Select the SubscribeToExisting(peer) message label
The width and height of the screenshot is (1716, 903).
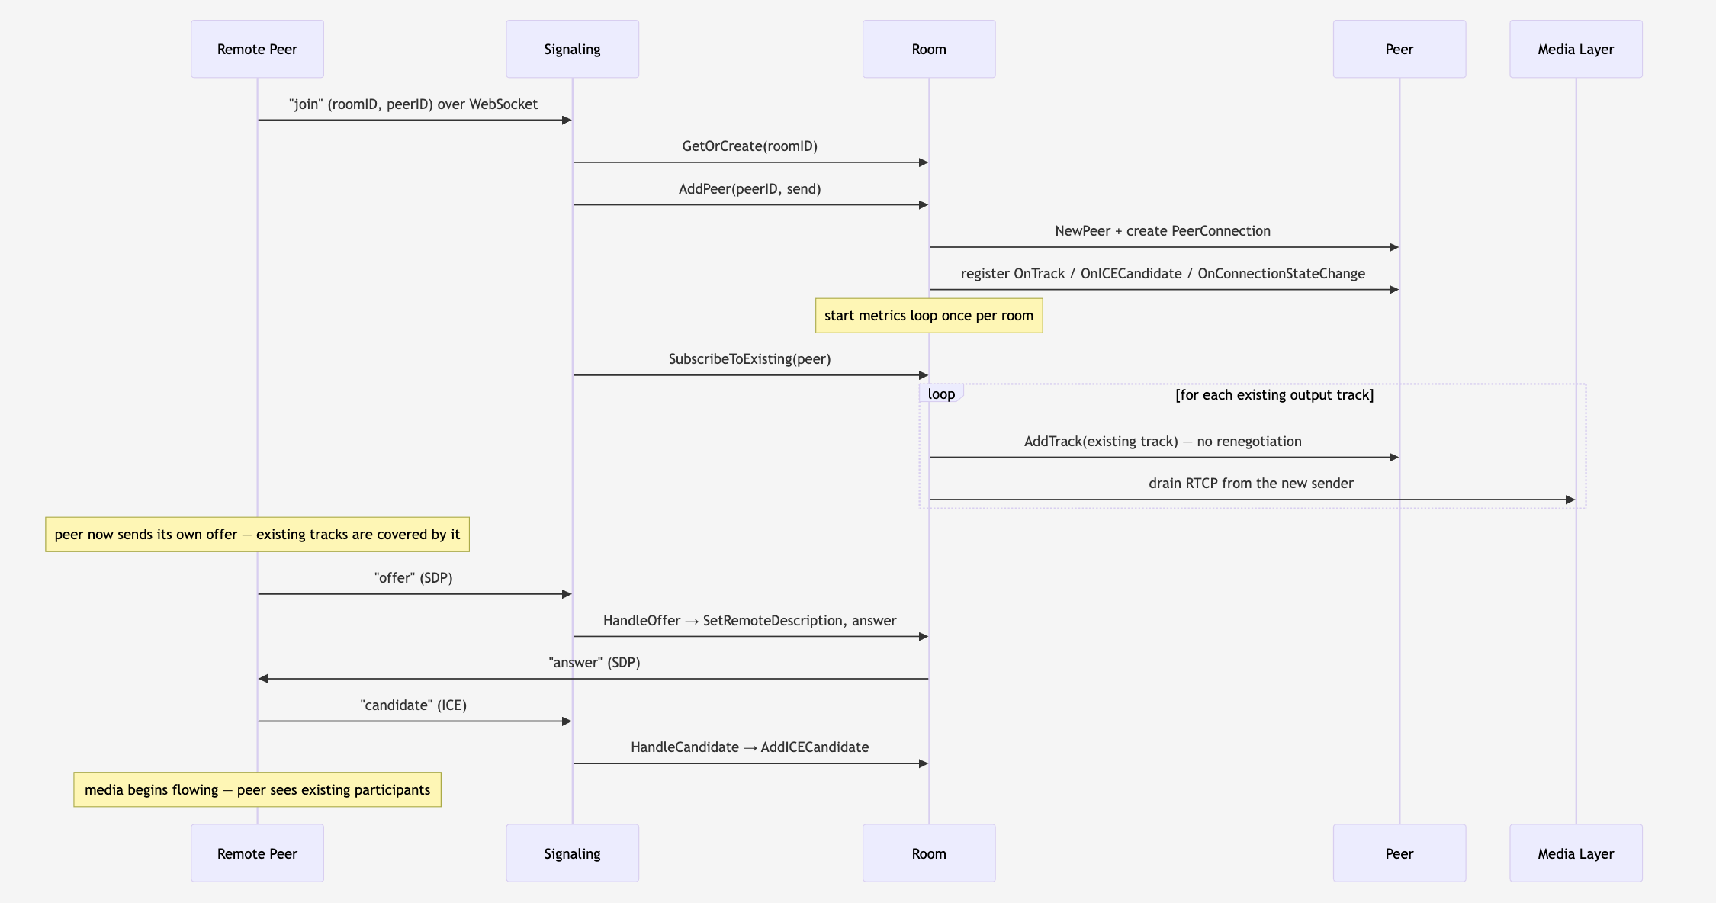(x=750, y=359)
